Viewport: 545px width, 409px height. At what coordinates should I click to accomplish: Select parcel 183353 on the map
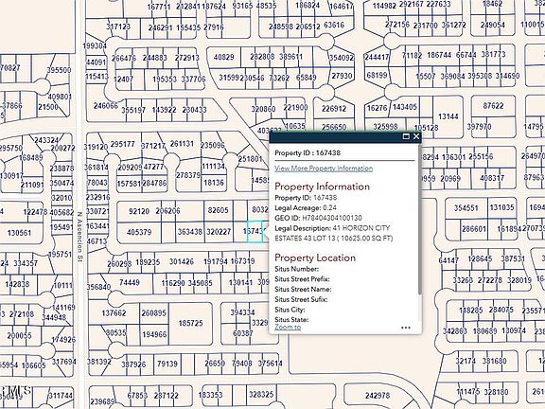click(x=210, y=395)
